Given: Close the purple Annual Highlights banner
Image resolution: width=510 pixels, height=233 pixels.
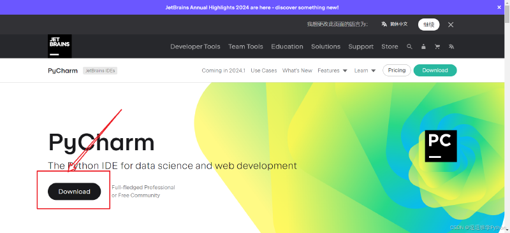Looking at the screenshot, I should [x=499, y=7].
